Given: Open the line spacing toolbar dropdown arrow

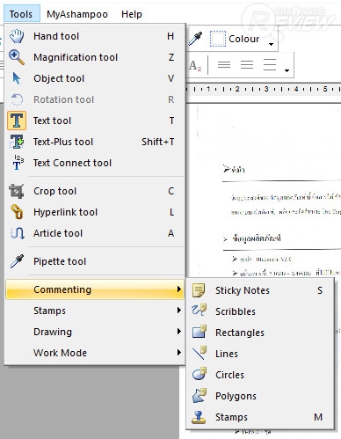Looking at the screenshot, I should (287, 70).
